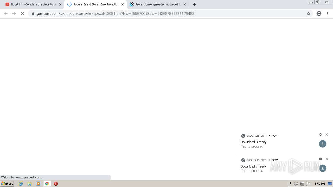Open Chrome's three-dot menu
The width and height of the screenshot is (333, 187).
click(327, 14)
